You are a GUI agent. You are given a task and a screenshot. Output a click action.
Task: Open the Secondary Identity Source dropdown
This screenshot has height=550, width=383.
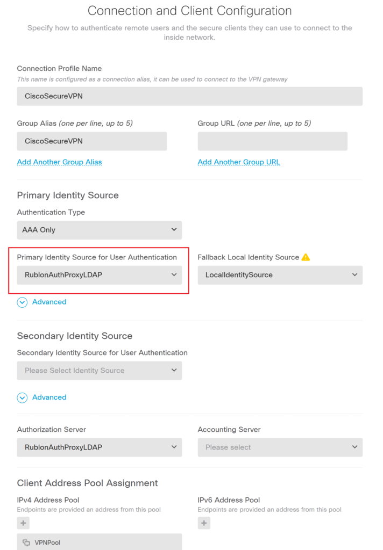coord(100,371)
